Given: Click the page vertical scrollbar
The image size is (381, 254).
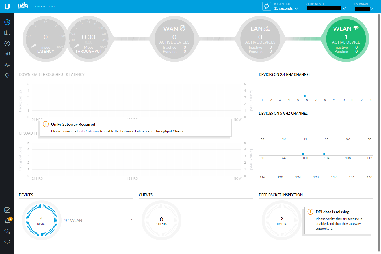Looking at the screenshot, I should click(x=380, y=133).
